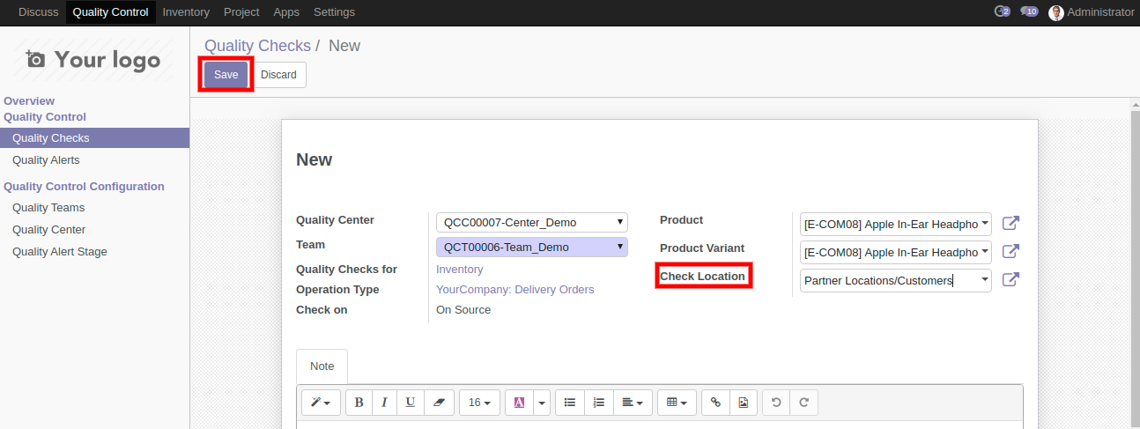Open the Team selection dropdown
This screenshot has width=1140, height=429.
click(531, 248)
